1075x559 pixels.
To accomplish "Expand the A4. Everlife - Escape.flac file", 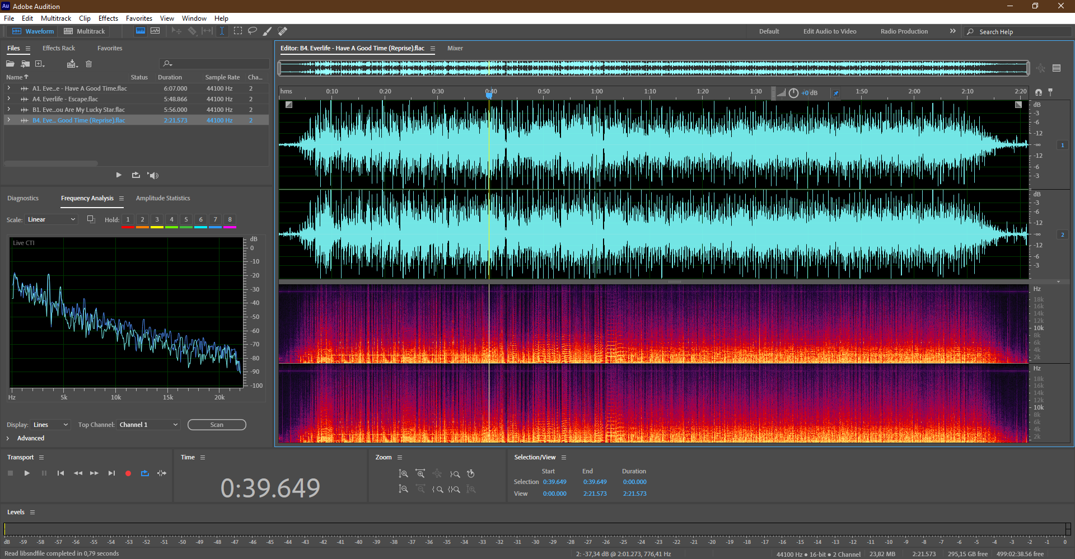I will click(x=8, y=99).
